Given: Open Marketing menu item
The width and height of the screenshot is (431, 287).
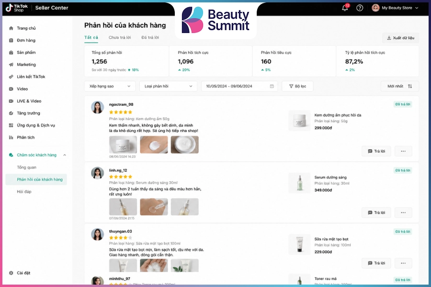Looking at the screenshot, I should (26, 65).
